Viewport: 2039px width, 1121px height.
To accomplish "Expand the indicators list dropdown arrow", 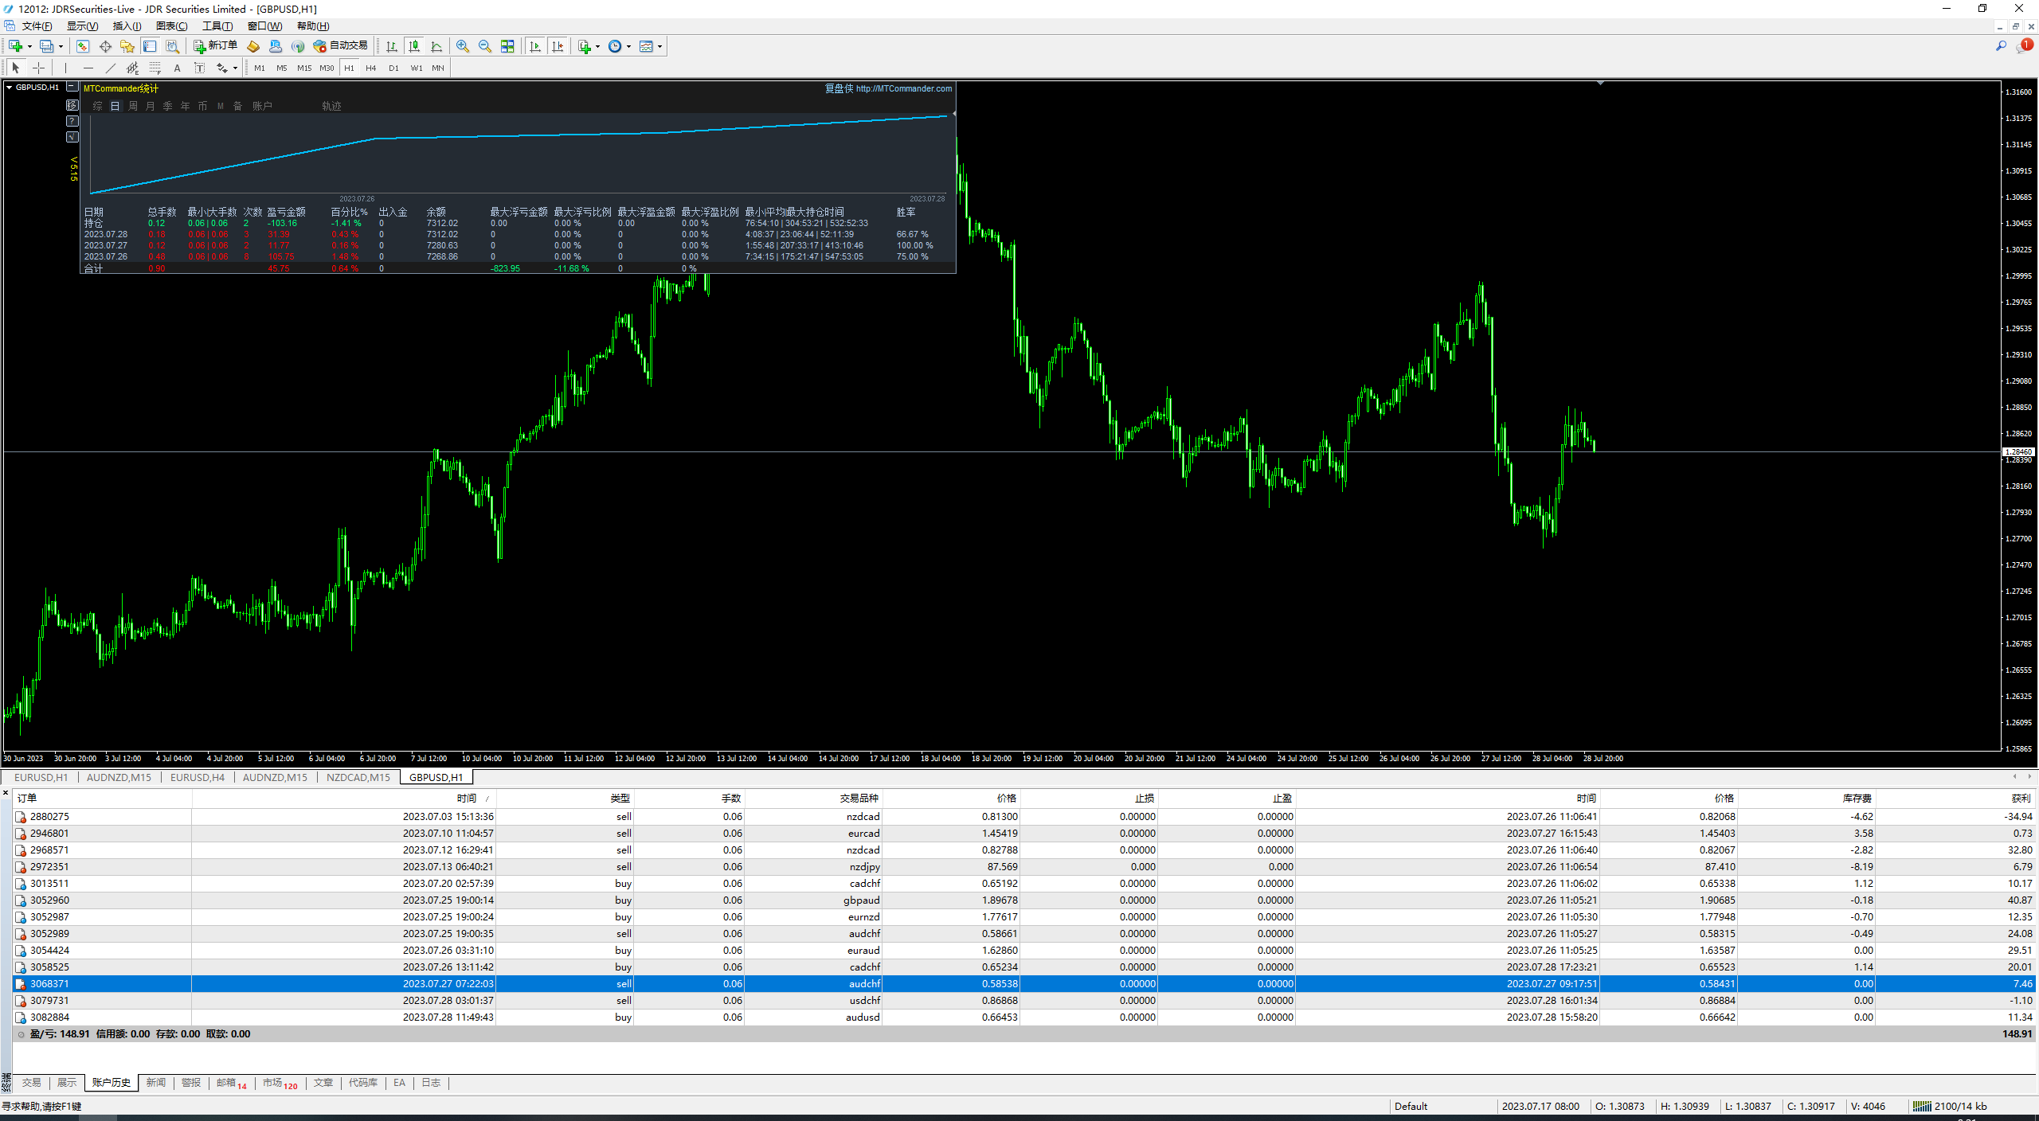I will [597, 46].
